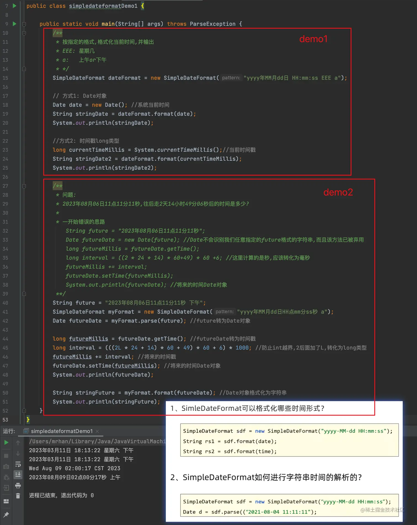The width and height of the screenshot is (417, 525).
Task: Click the down arrow in the console toolbar
Action: pyautogui.click(x=18, y=453)
